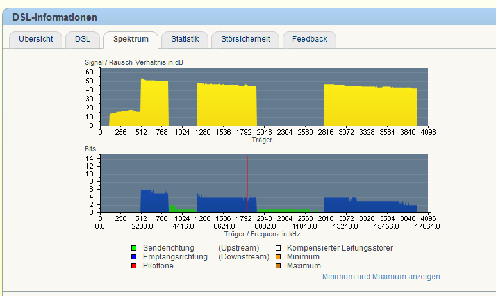The width and height of the screenshot is (496, 296).
Task: Click the Träger / Frequenz in kHz label
Action: [x=262, y=234]
